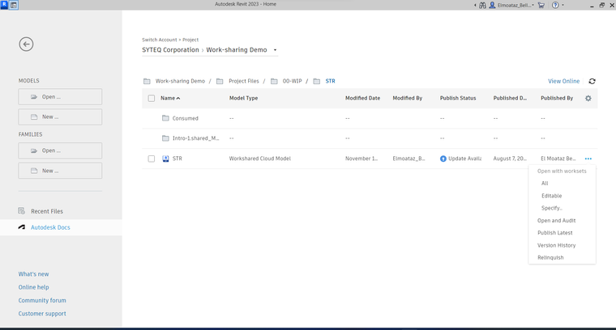Click the Update Available status text
The width and height of the screenshot is (616, 330).
point(464,159)
